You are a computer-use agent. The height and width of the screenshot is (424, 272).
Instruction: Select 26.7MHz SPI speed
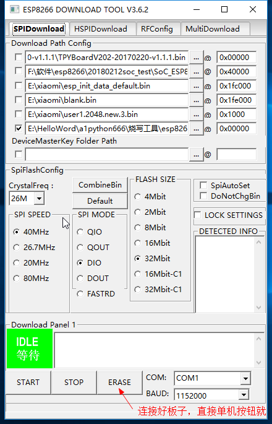pos(34,247)
